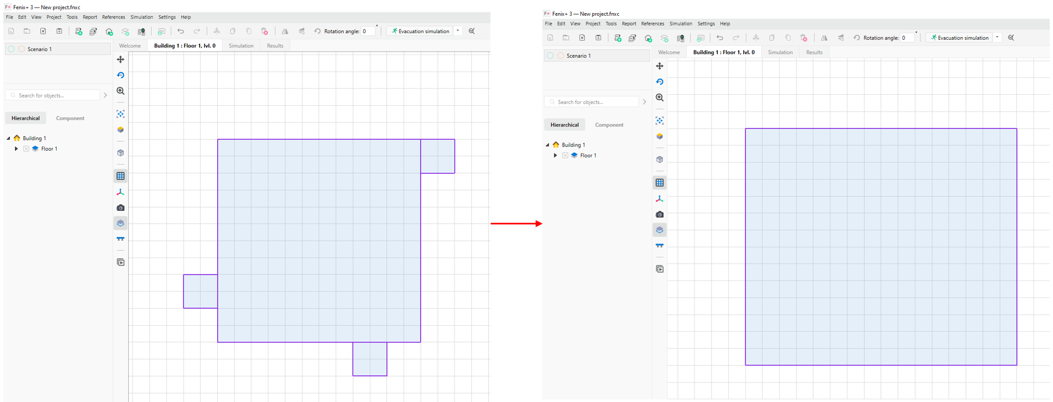Expand Floor 1 node in right window tree
1053x402 pixels.
click(555, 155)
